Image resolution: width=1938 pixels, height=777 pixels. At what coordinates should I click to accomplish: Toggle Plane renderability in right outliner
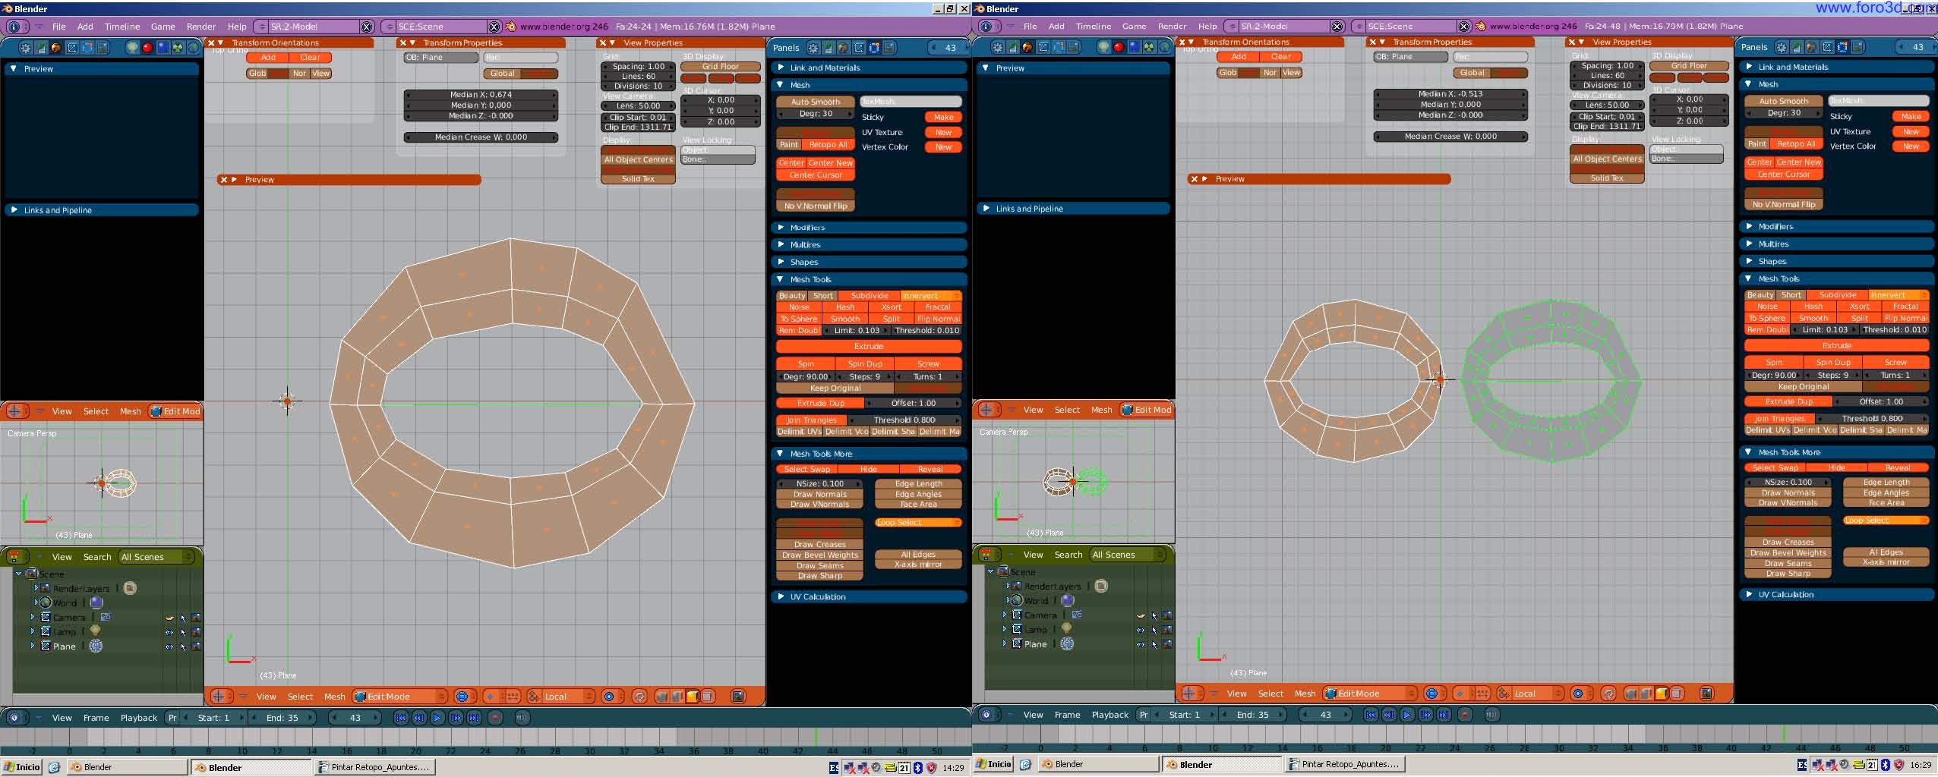1167,644
